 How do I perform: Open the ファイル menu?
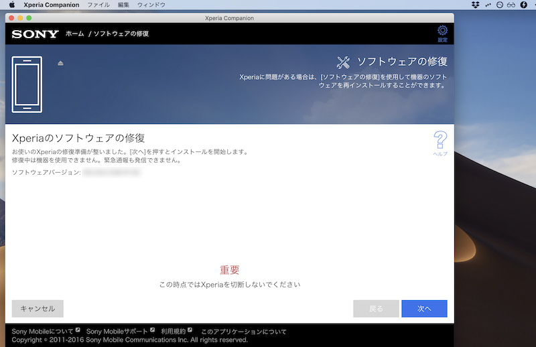(x=98, y=5)
